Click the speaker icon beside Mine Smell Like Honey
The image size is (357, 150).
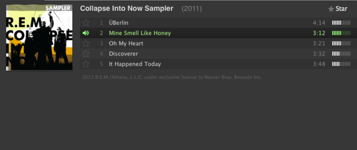[86, 33]
